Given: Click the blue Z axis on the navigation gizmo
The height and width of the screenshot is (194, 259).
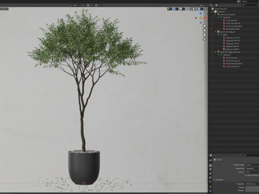Looking at the screenshot, I should tap(201, 13).
